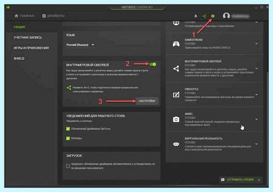Screen dimensions: 273x192
Task: Expand the ВНУТРИИГРОВОЙ ОВЕРЛЕЙ feature chevron
Action: point(257,68)
